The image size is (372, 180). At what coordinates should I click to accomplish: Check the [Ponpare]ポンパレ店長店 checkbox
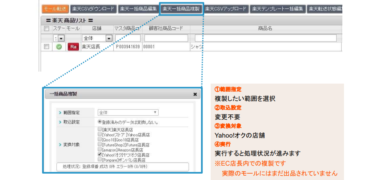[100, 159]
